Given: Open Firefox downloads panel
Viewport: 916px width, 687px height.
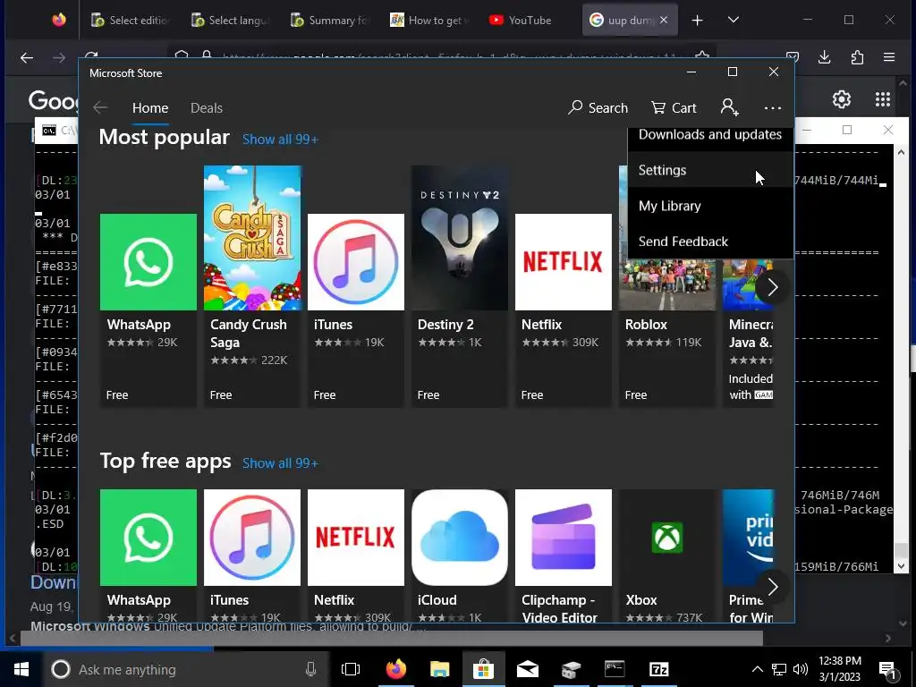Looking at the screenshot, I should coord(824,57).
